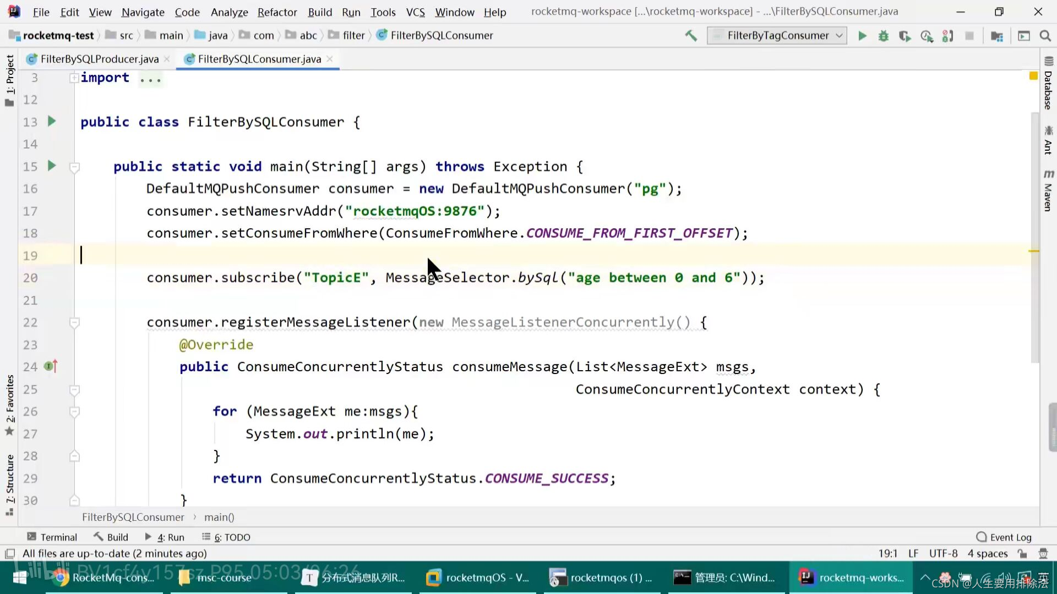The width and height of the screenshot is (1057, 594).
Task: Run FilterByTagConsumer with the green play button
Action: (x=862, y=36)
